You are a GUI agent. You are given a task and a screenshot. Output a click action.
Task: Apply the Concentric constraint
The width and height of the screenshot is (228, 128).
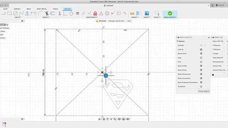pos(107,14)
